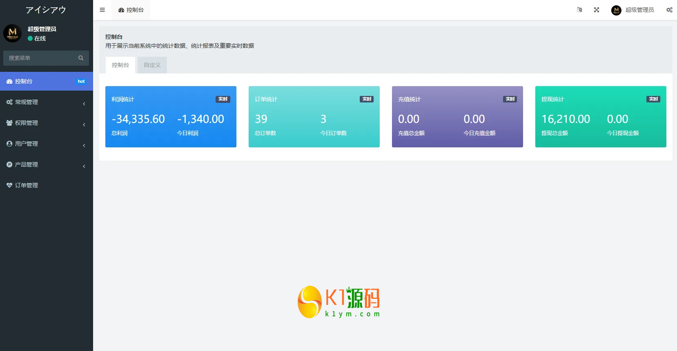
Task: Select 控制台 in the sidebar menu
Action: [x=47, y=81]
